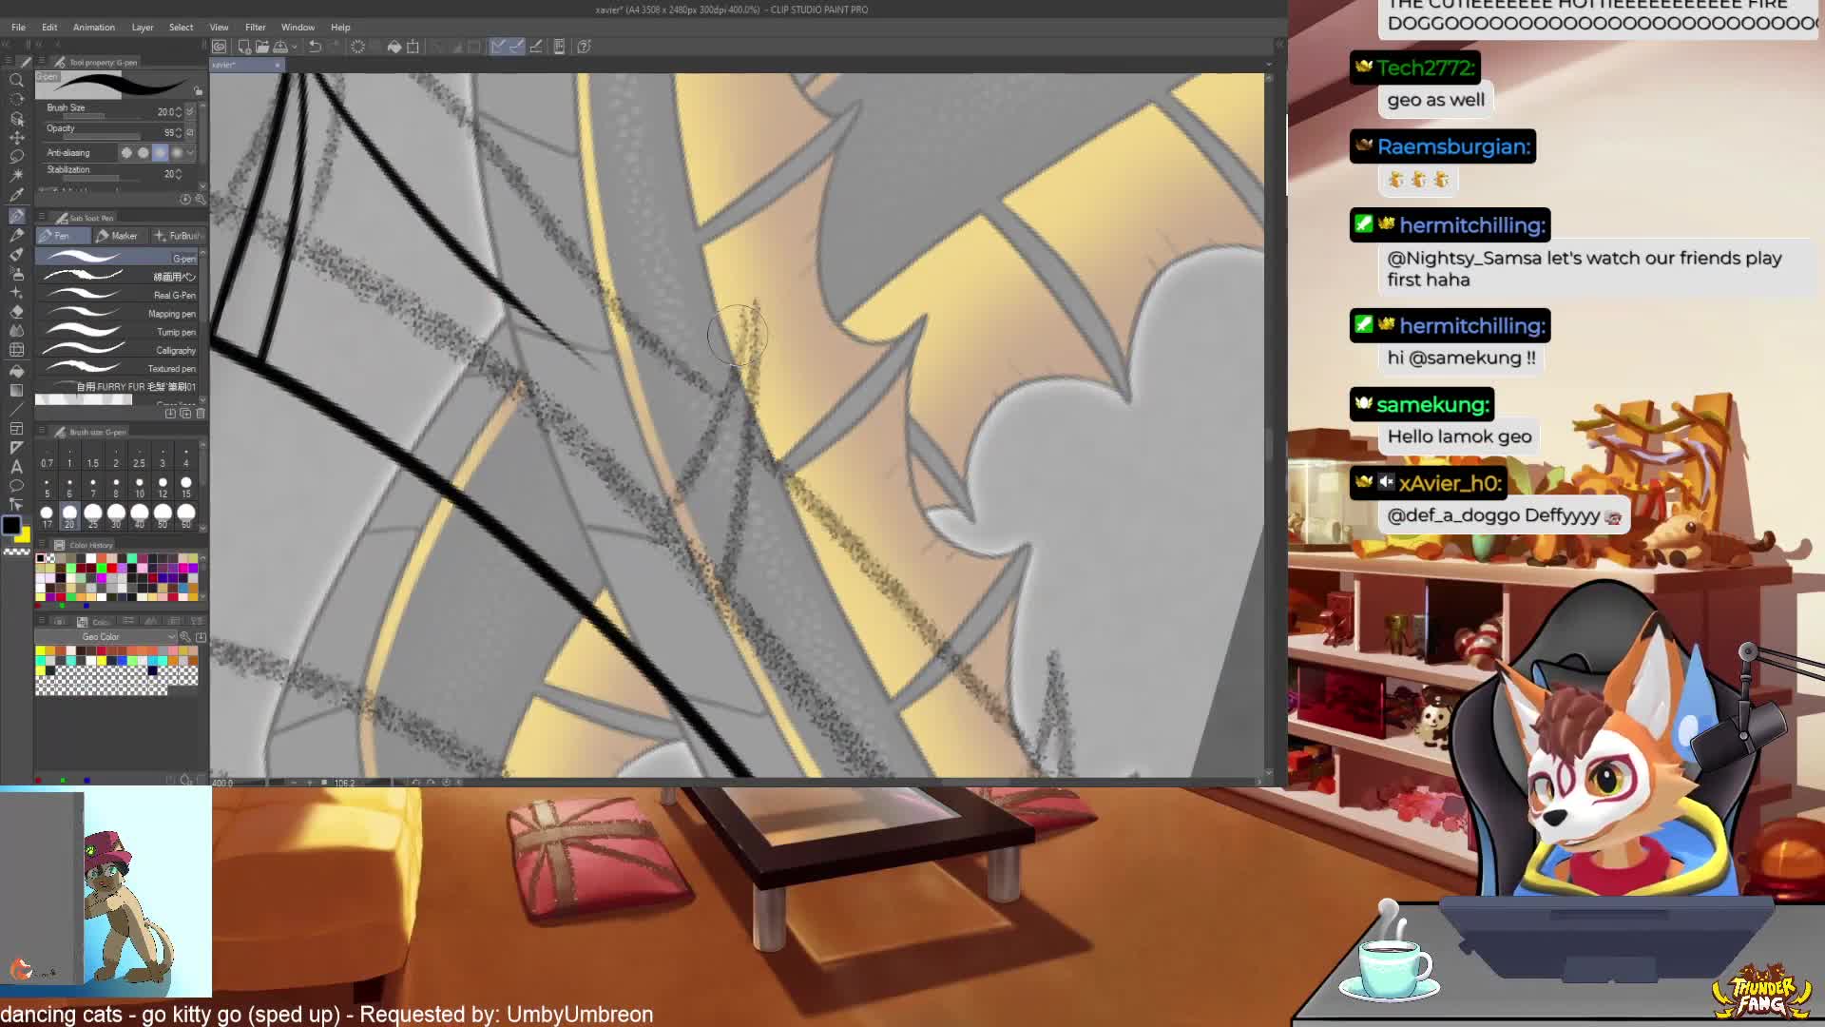
Task: Click the Fill icon in command bar
Action: coord(394,47)
